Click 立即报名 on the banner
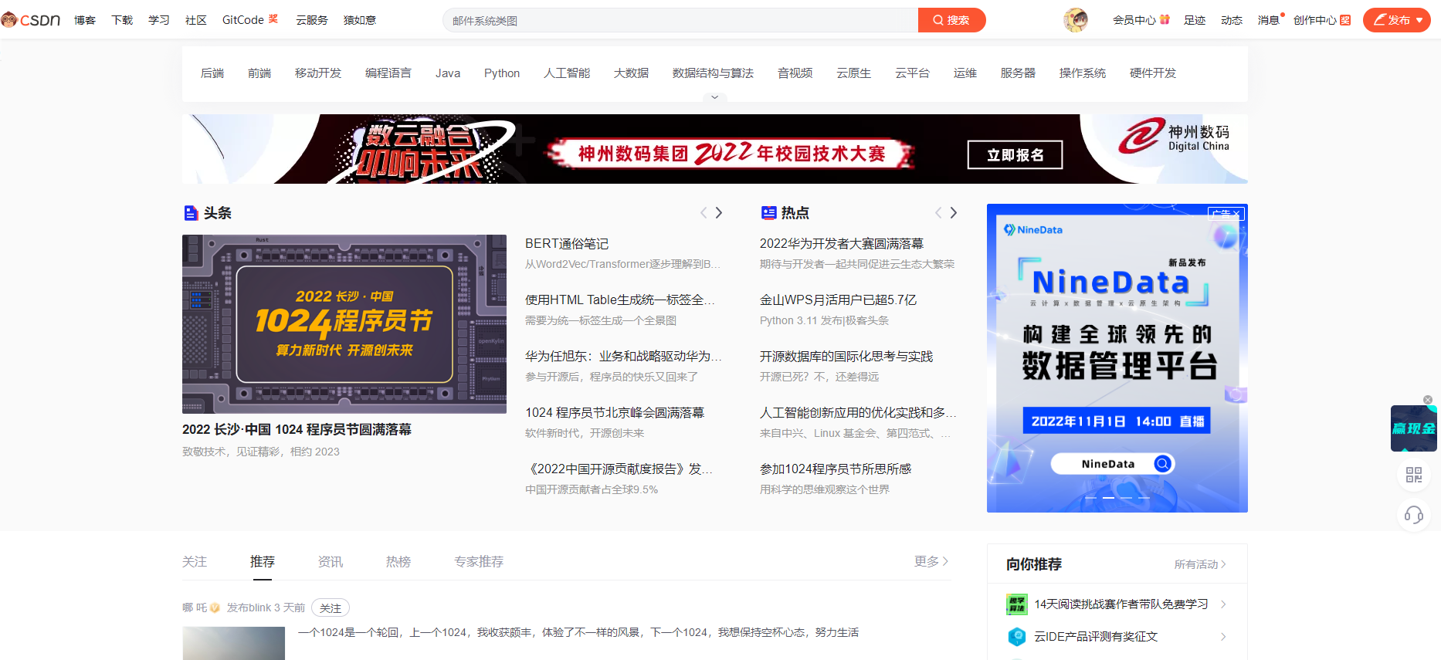This screenshot has height=660, width=1441. point(1015,154)
